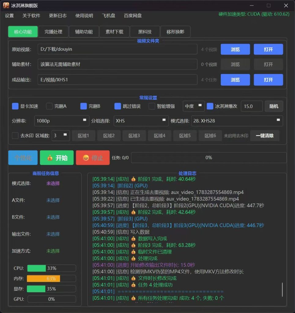295x313 pixels.
Task: Open the 分组选择 XHS dropdown
Action: click(x=141, y=121)
